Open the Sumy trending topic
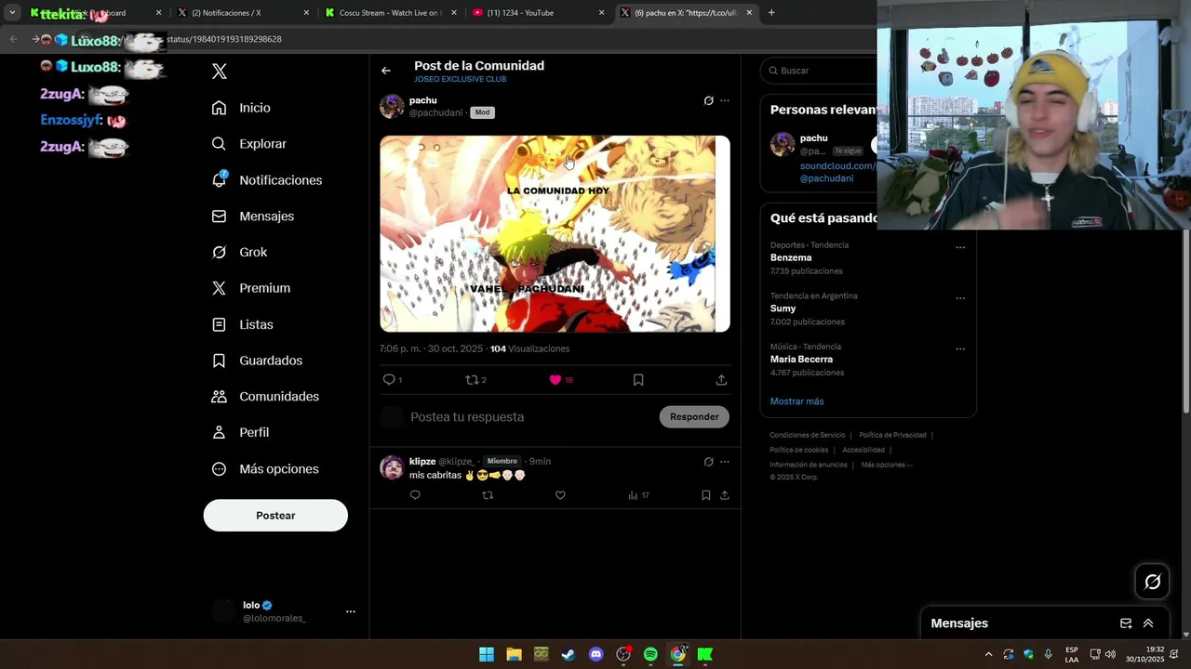Image resolution: width=1191 pixels, height=669 pixels. click(783, 308)
